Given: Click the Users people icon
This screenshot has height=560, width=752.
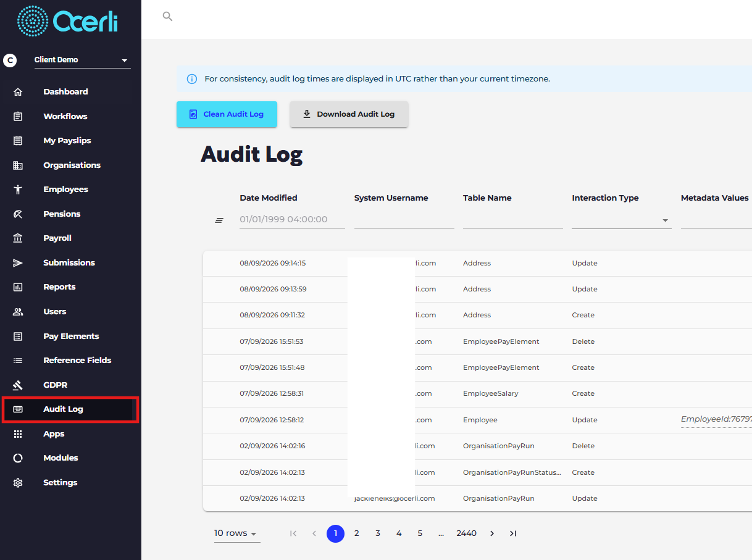Looking at the screenshot, I should pos(18,312).
